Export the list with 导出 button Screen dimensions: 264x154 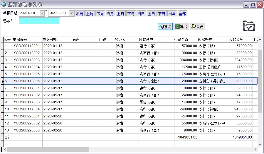tap(181, 27)
